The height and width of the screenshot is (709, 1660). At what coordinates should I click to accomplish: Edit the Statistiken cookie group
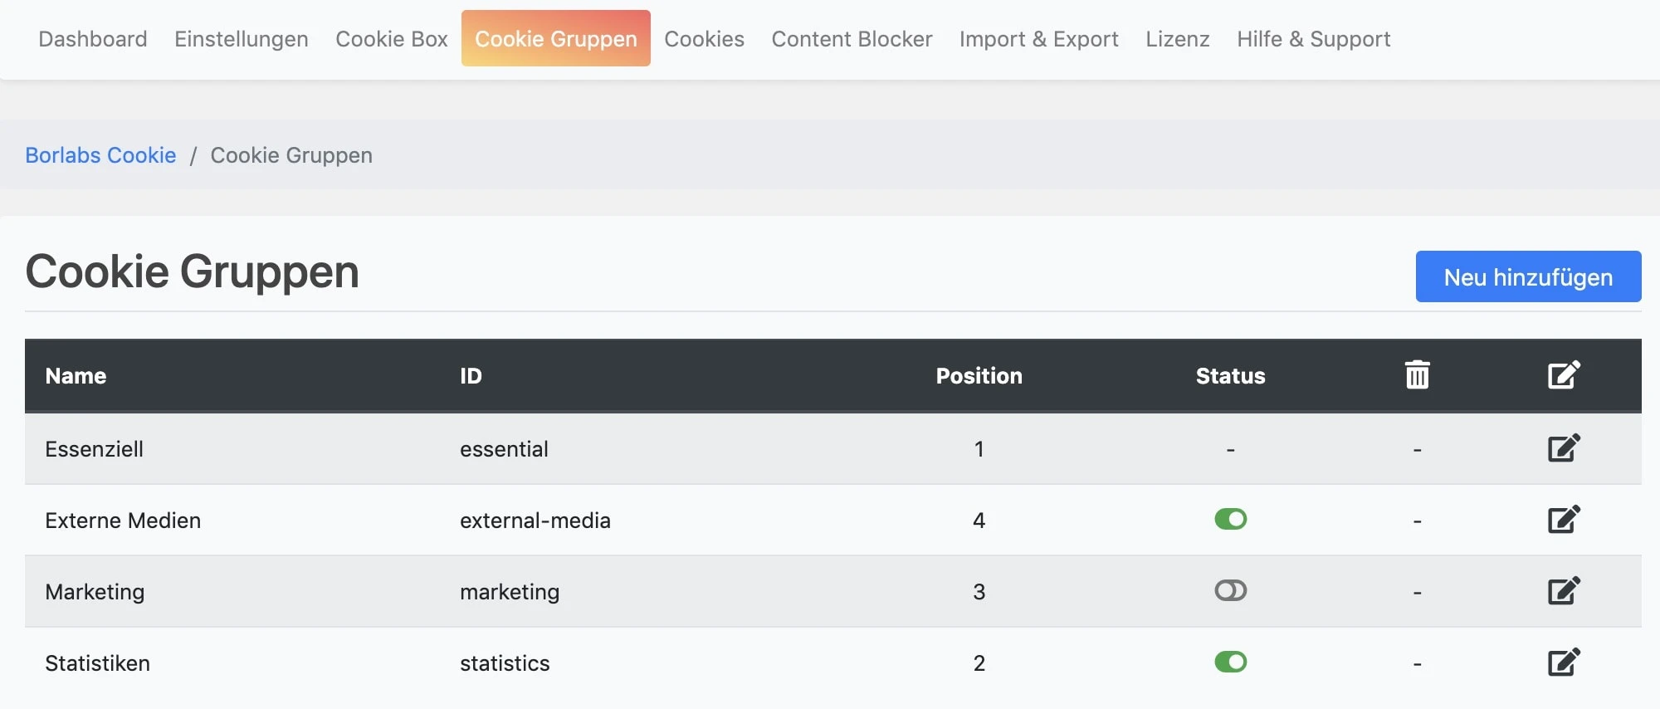pos(1564,663)
